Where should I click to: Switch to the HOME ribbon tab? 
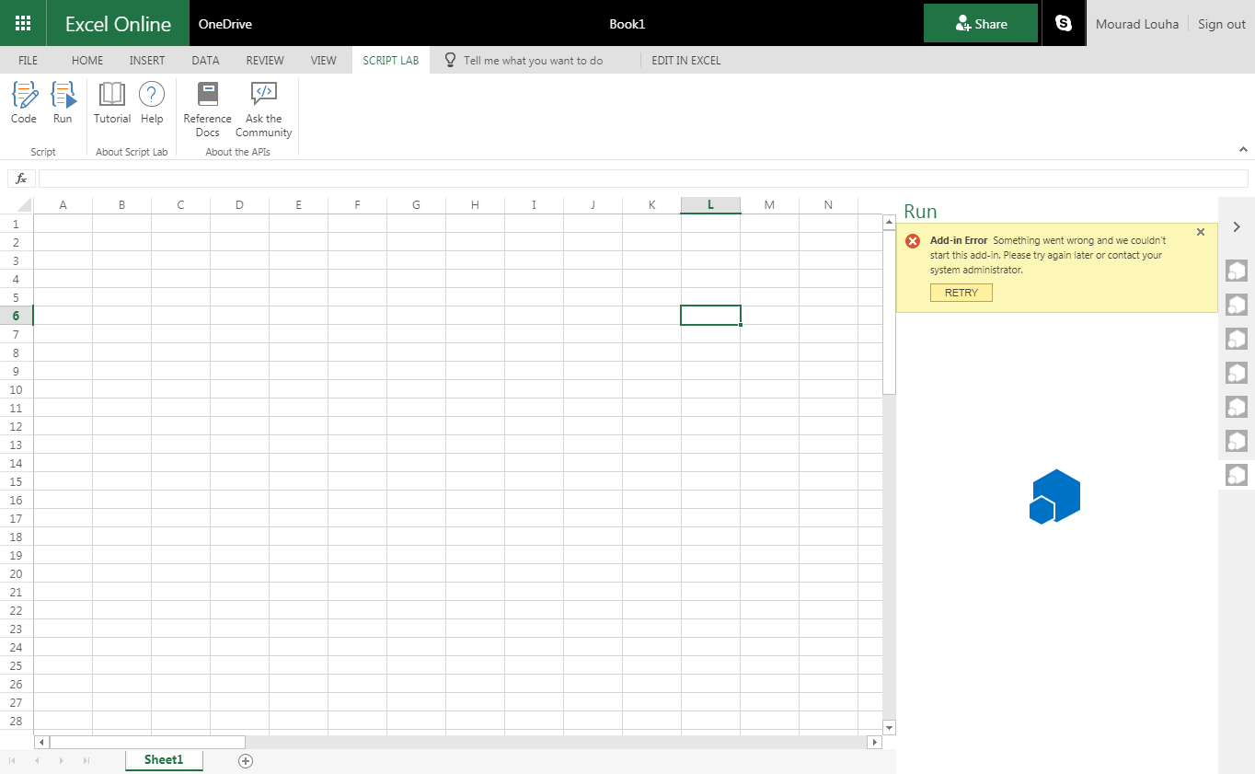86,60
